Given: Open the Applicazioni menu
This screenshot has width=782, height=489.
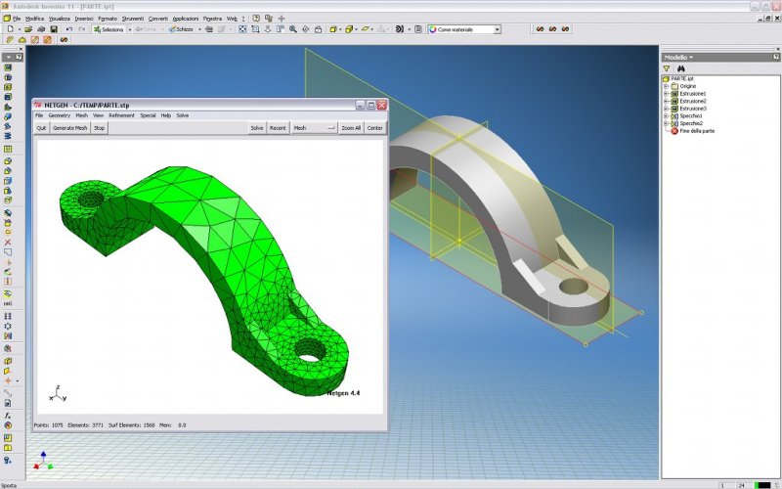Looking at the screenshot, I should click(186, 19).
